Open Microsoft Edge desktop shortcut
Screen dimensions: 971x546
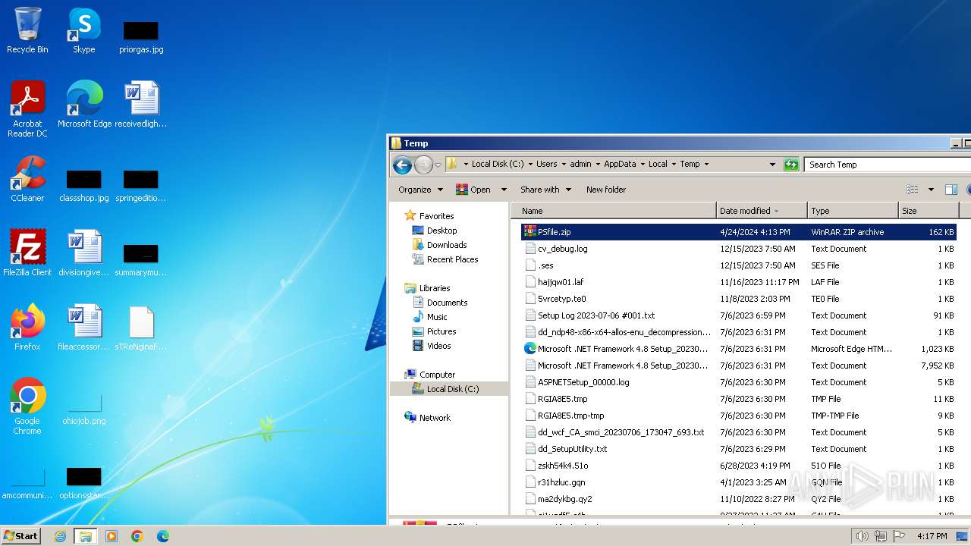(84, 104)
